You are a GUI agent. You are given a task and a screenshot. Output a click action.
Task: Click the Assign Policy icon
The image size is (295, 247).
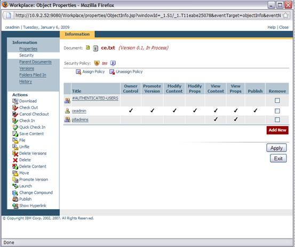(78, 72)
